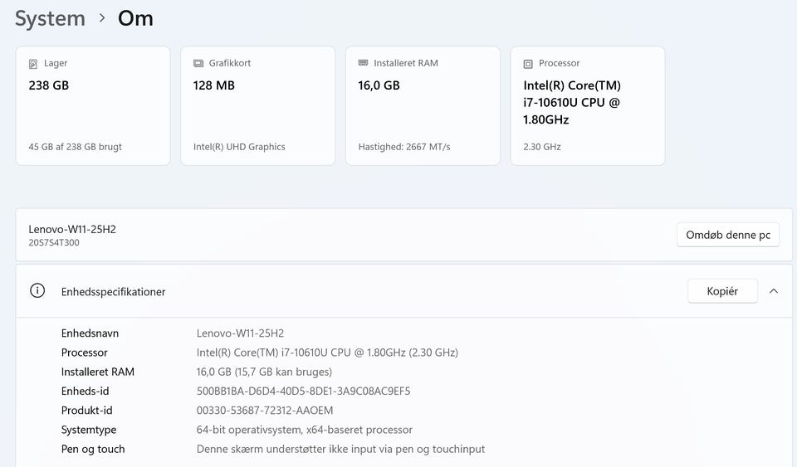Click the Om breadcrumb title
797x467 pixels.
coord(135,18)
